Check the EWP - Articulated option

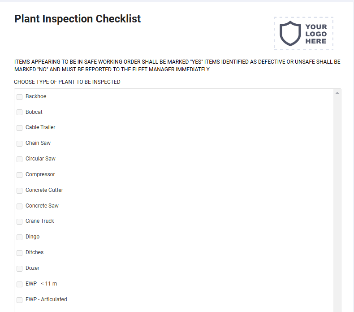pos(20,300)
